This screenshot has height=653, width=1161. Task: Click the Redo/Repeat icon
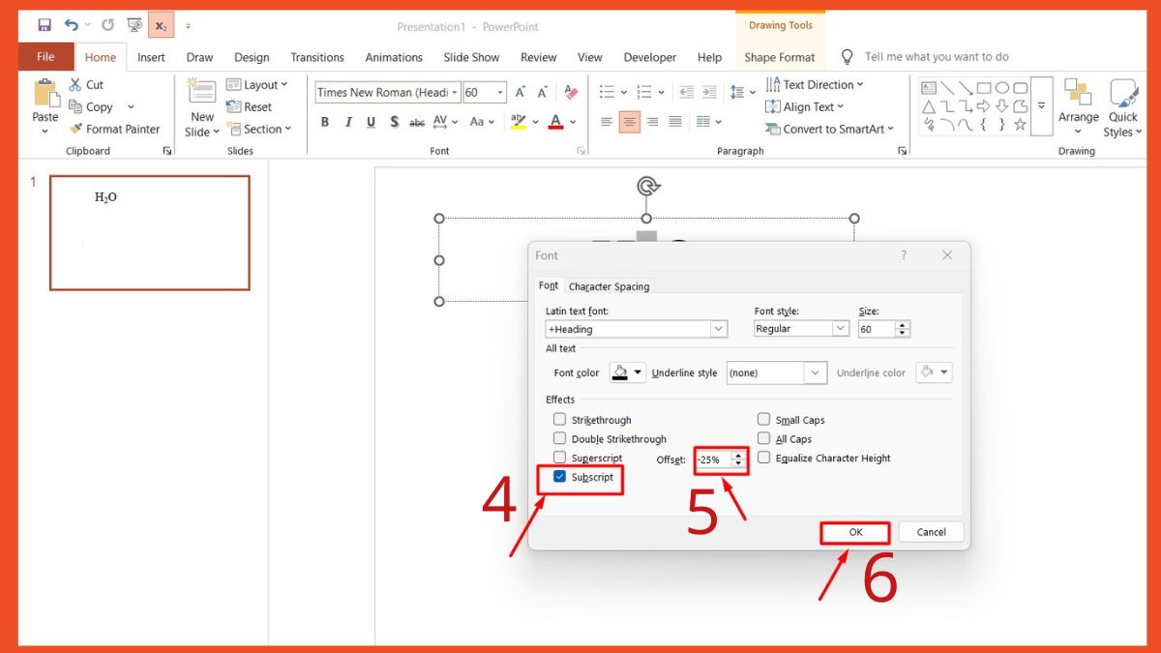(x=107, y=25)
